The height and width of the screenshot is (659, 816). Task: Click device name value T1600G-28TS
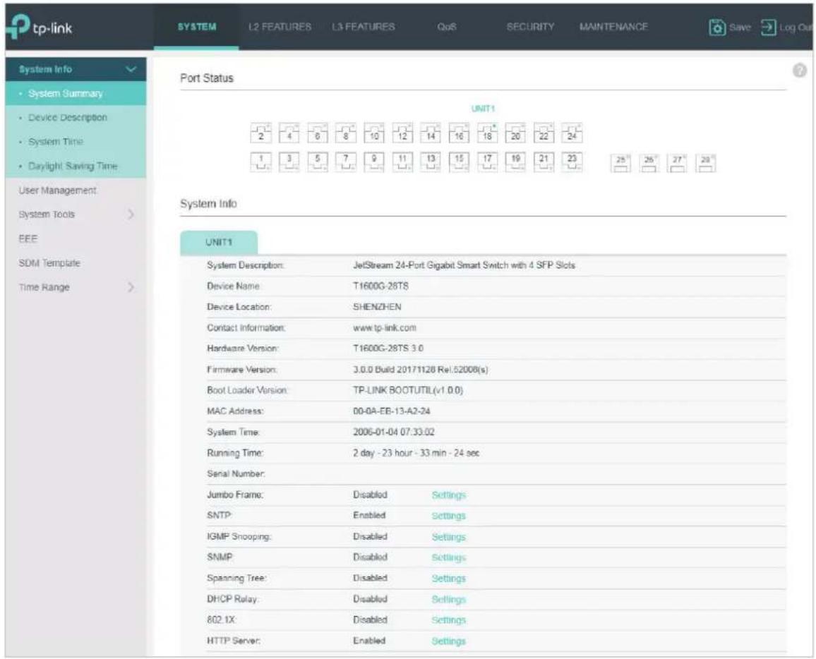click(x=380, y=286)
